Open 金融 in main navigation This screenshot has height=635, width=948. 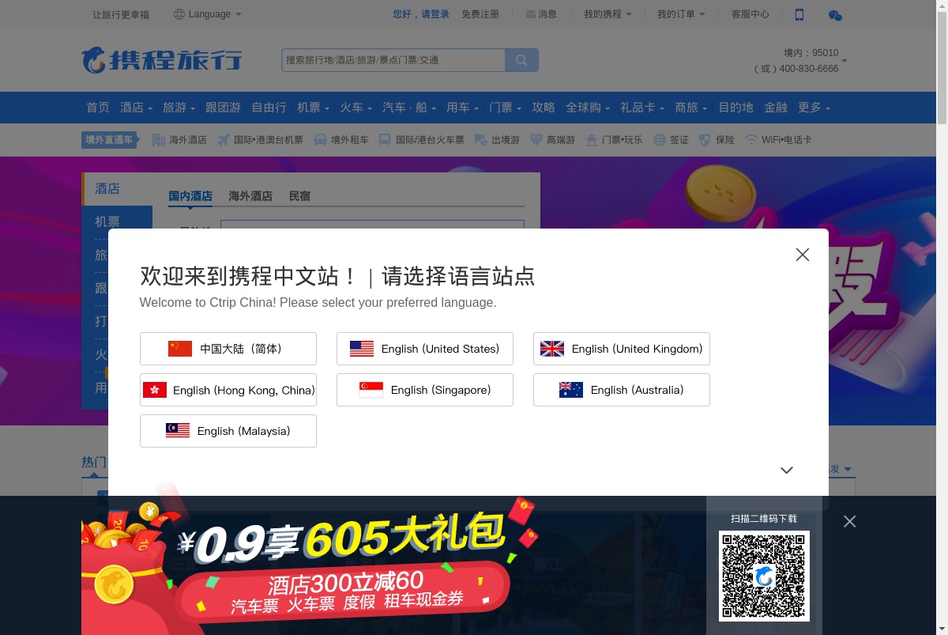[776, 108]
